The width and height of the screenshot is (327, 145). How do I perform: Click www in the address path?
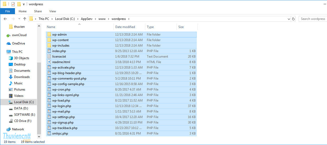(x=102, y=19)
